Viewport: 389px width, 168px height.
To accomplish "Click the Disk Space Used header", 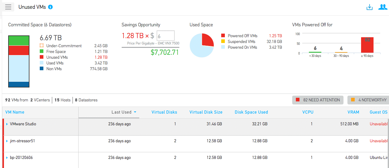I will coord(251,112).
